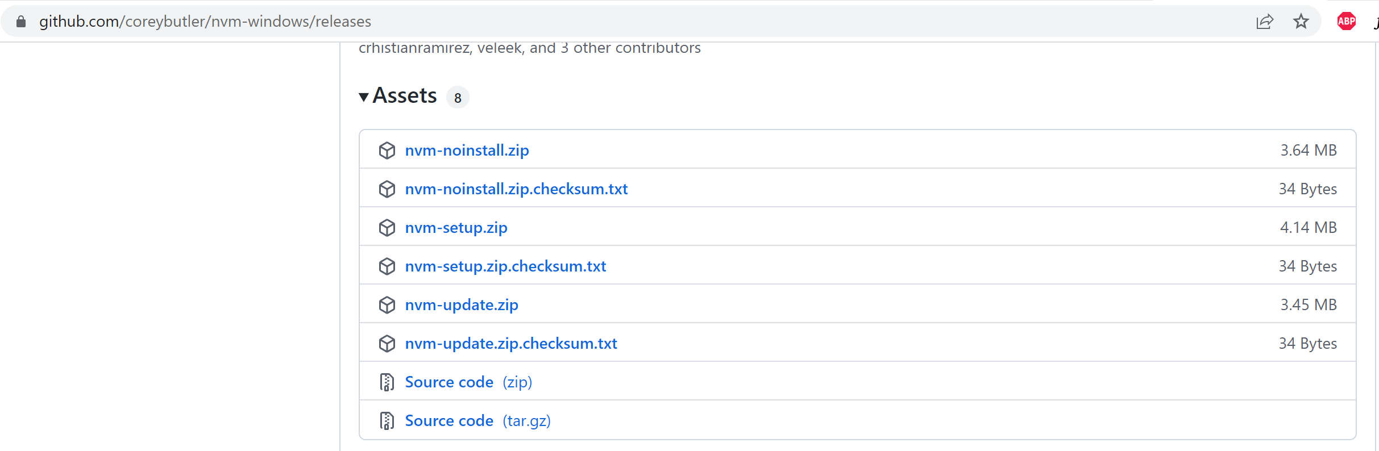This screenshot has height=451, width=1379.
Task: Click package icon beside nvm-setup.zip
Action: [387, 228]
